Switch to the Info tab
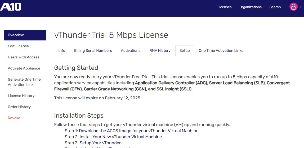The width and height of the screenshot is (304, 148). pos(62,50)
